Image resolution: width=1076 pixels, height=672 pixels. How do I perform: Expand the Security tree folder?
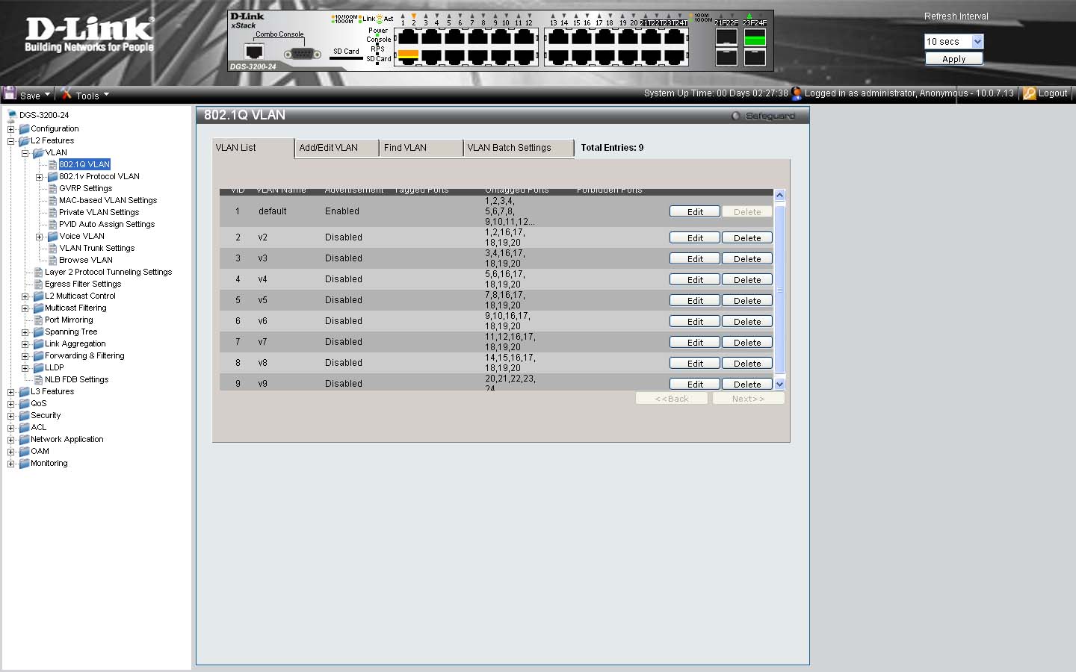11,416
